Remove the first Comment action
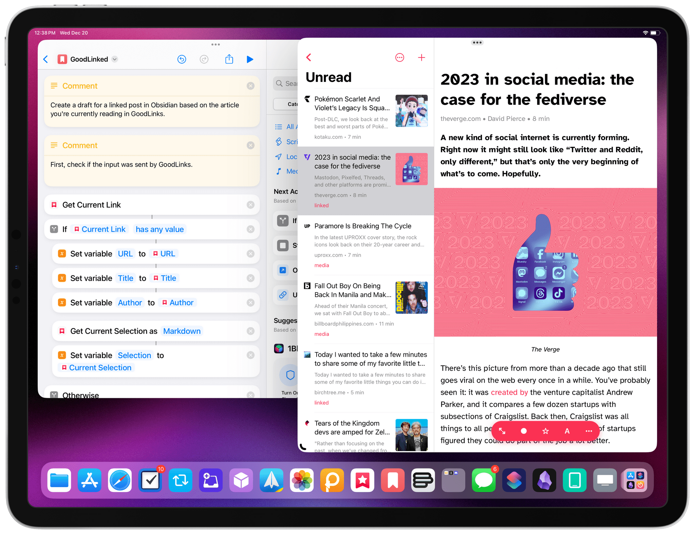 click(250, 86)
